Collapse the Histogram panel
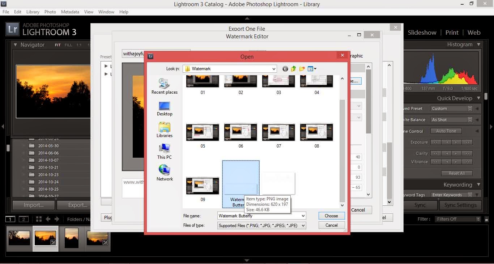Viewport: 494px width, 264px height. coord(478,44)
